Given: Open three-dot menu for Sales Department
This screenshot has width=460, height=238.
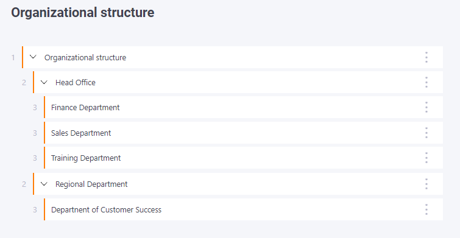Looking at the screenshot, I should (x=426, y=133).
